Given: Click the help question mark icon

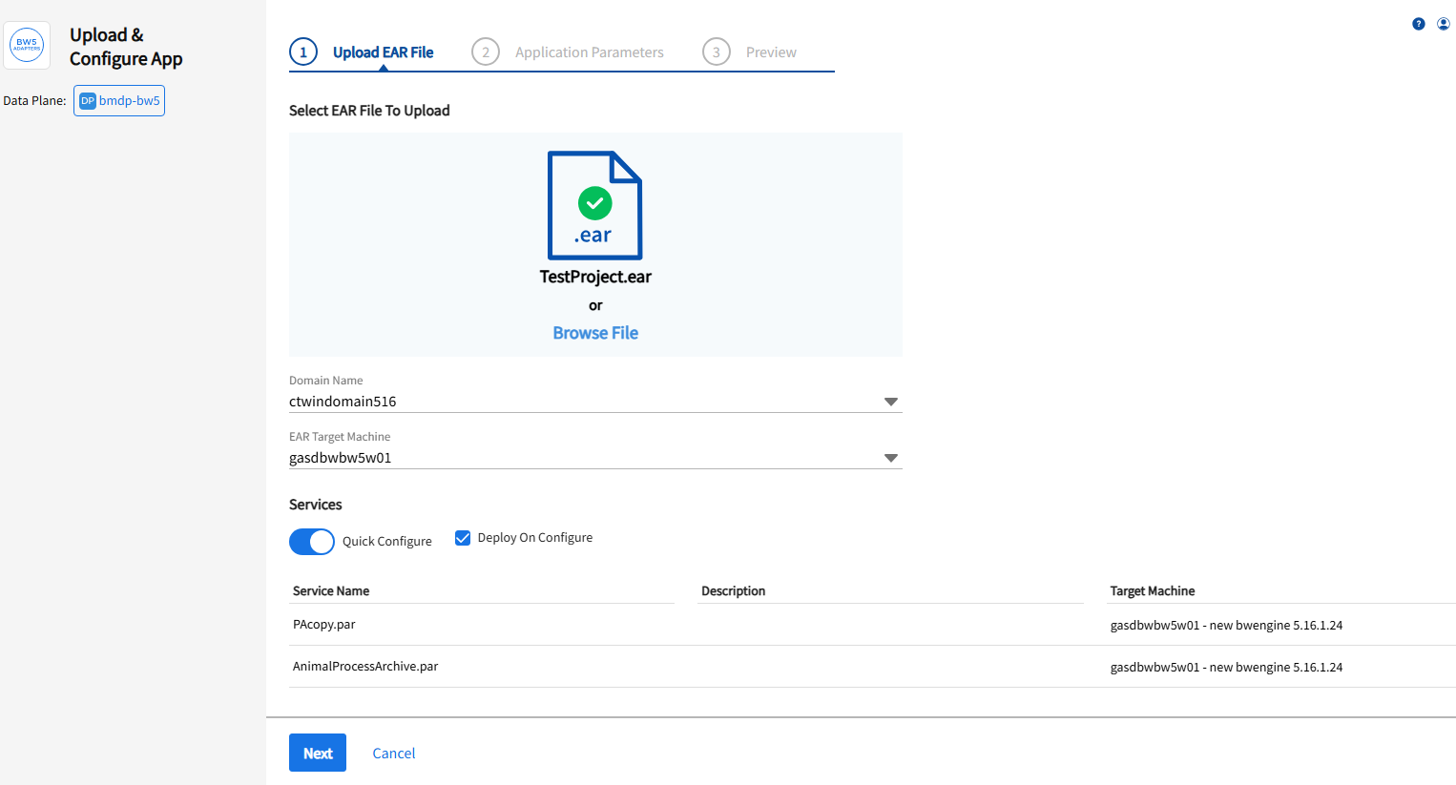Looking at the screenshot, I should pyautogui.click(x=1418, y=24).
